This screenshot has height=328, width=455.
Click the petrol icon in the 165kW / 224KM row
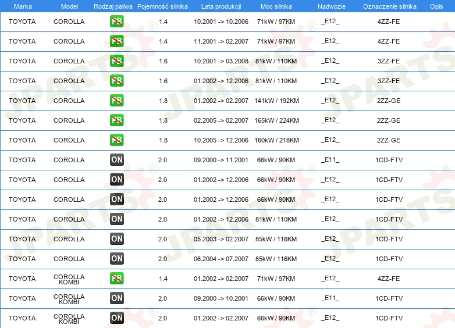coord(117,120)
